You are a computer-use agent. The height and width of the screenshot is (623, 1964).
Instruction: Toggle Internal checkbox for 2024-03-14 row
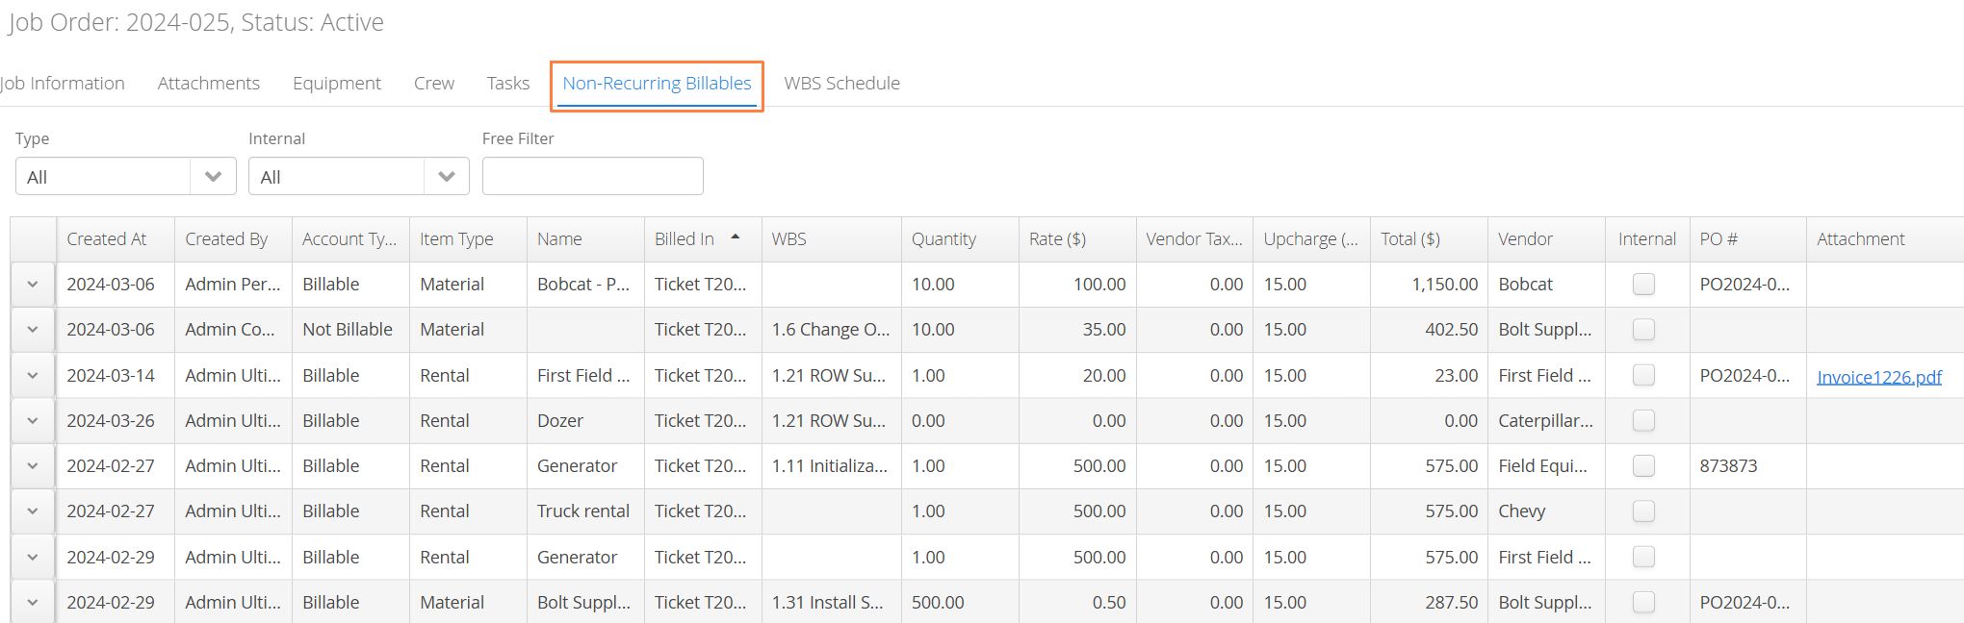[x=1644, y=375]
